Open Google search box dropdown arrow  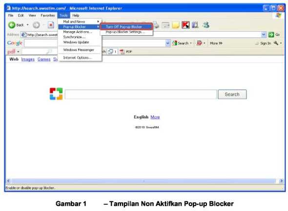[168, 43]
